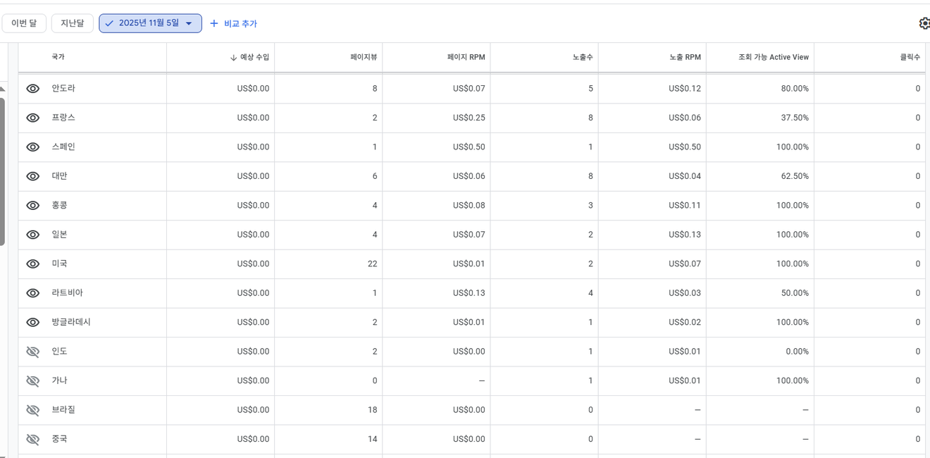Show the hidden 인도 row
The width and height of the screenshot is (930, 458).
pyautogui.click(x=33, y=352)
